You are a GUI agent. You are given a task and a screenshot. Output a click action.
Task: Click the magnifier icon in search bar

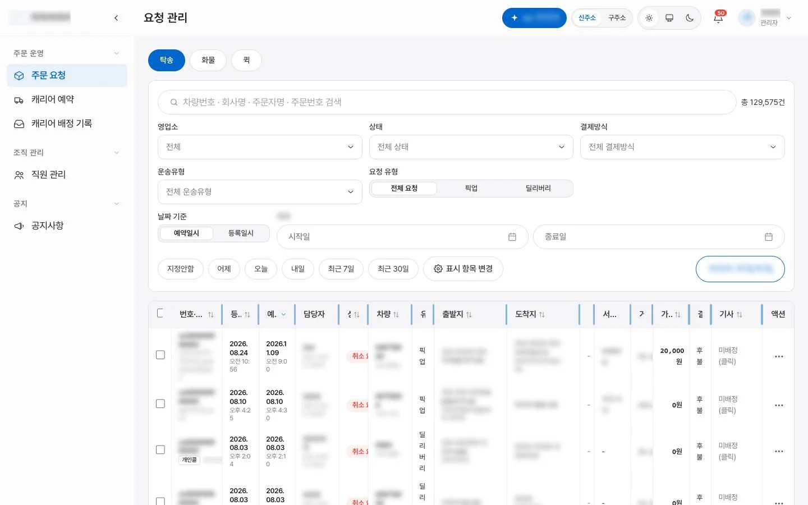(x=174, y=102)
